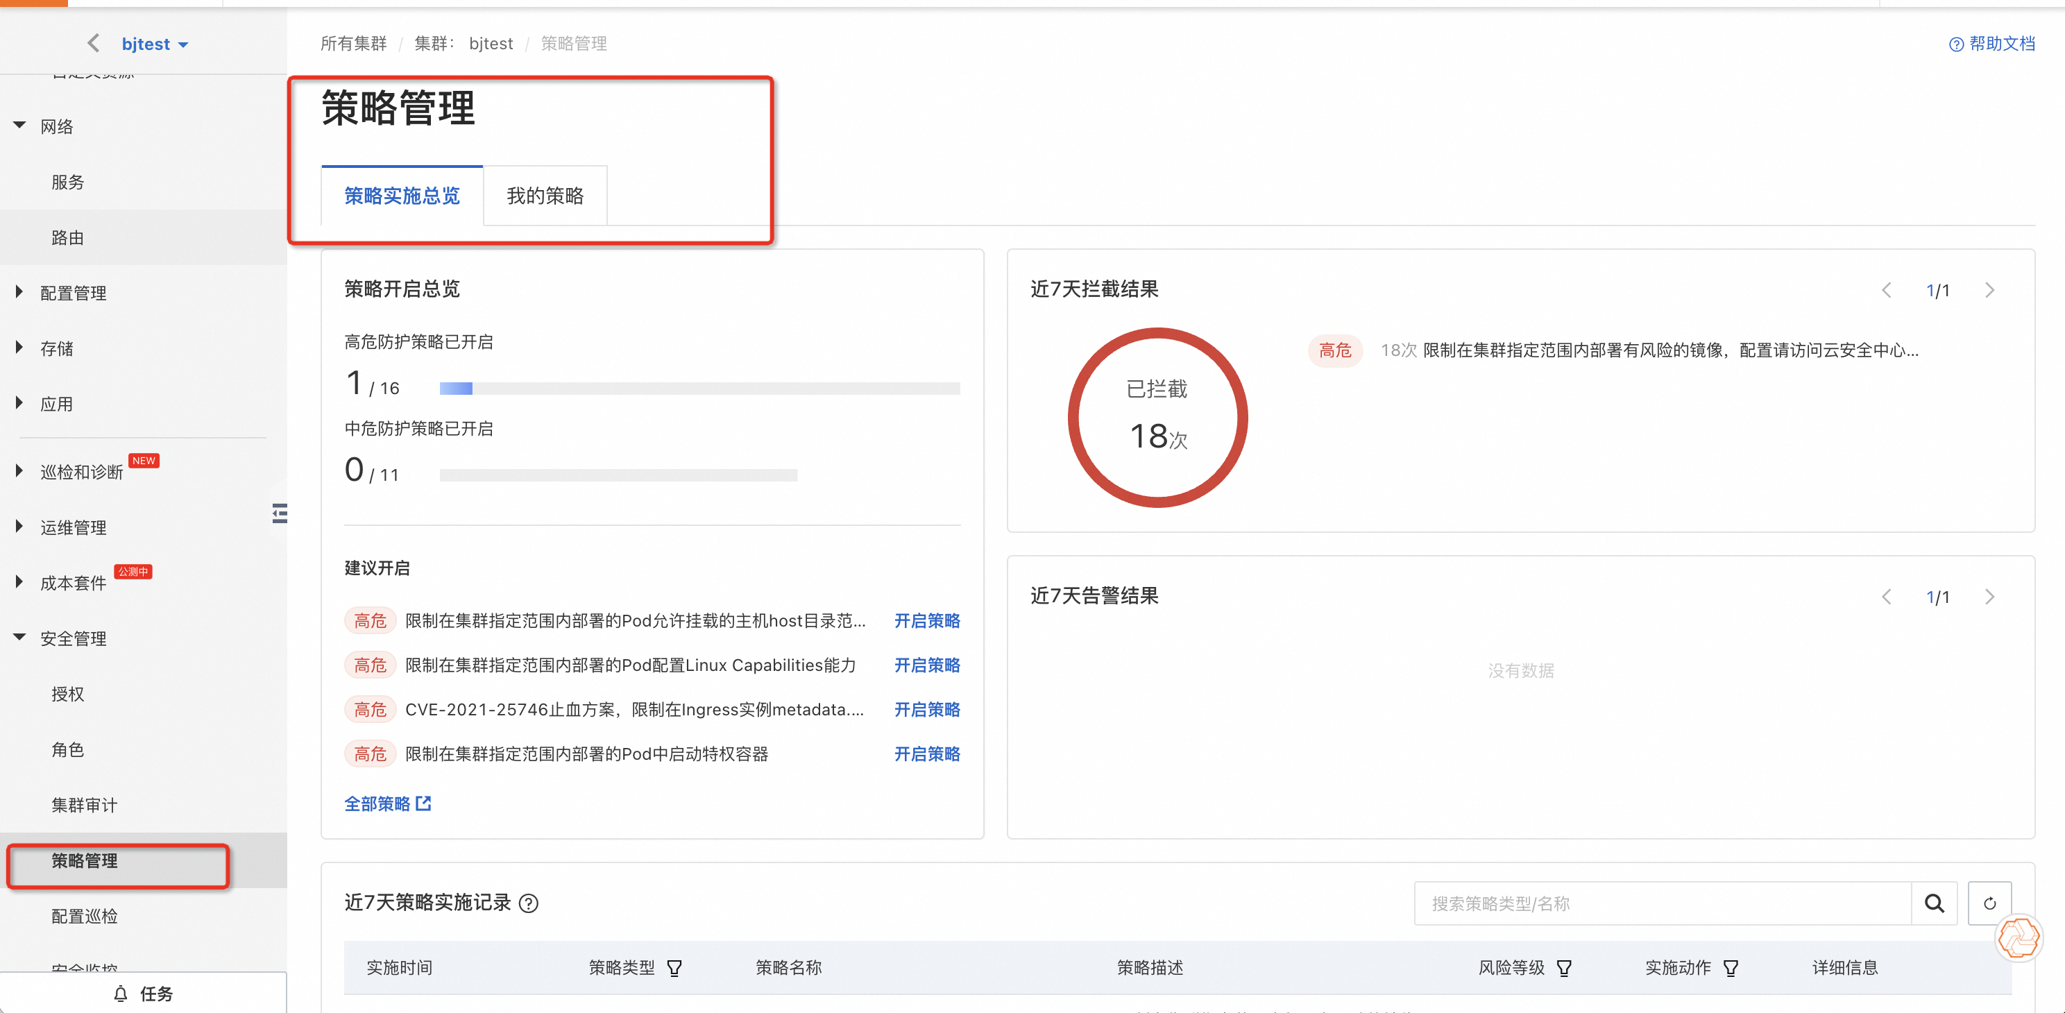Open filter icon for 策略类型 column
Image resolution: width=2065 pixels, height=1013 pixels.
674,968
